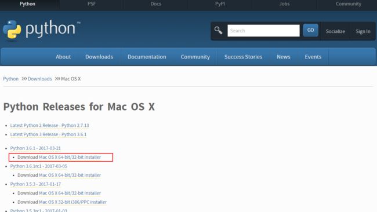Click the Mac OS X breadcrumb text
The width and height of the screenshot is (377, 212).
pyautogui.click(x=71, y=79)
